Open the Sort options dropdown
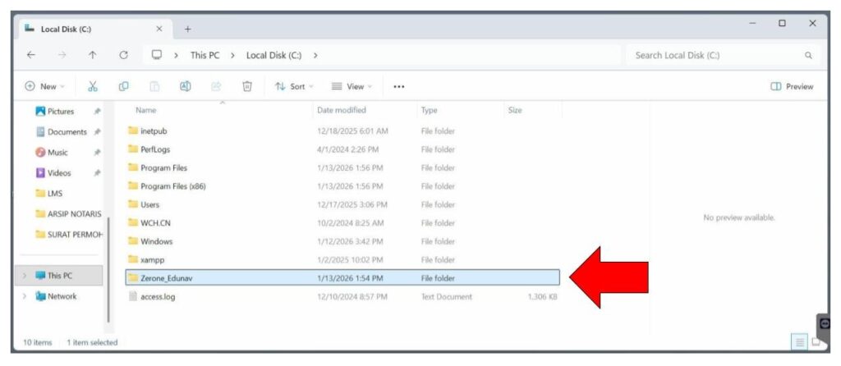Screen dimensions: 841x366 click(x=294, y=86)
